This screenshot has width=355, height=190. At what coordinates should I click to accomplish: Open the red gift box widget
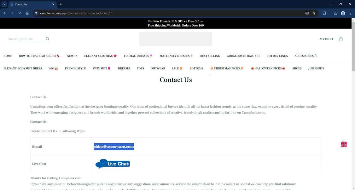344,144
